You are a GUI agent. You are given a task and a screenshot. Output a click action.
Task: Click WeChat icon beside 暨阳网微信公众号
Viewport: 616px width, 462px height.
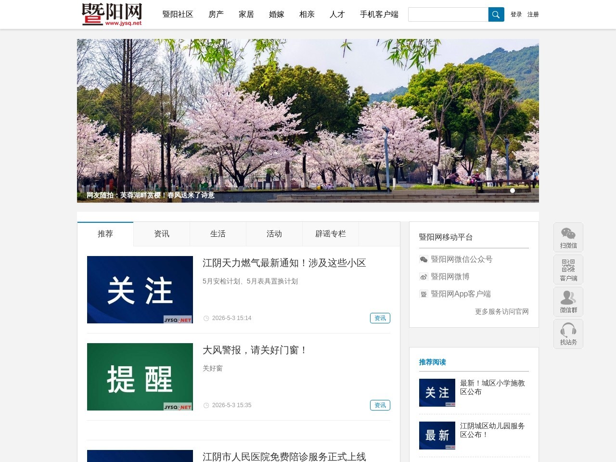click(x=423, y=259)
